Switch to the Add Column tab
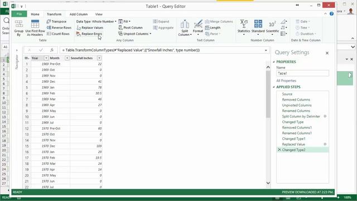 (x=79, y=14)
